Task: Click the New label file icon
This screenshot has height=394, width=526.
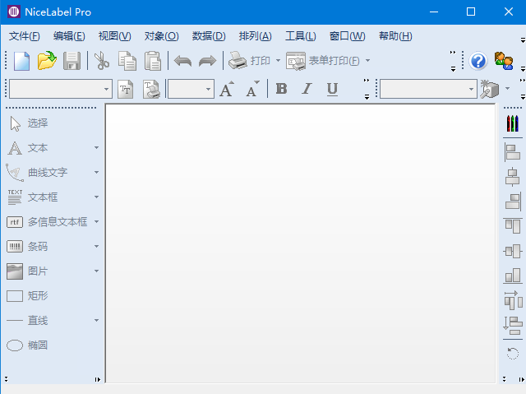Action: [x=21, y=61]
